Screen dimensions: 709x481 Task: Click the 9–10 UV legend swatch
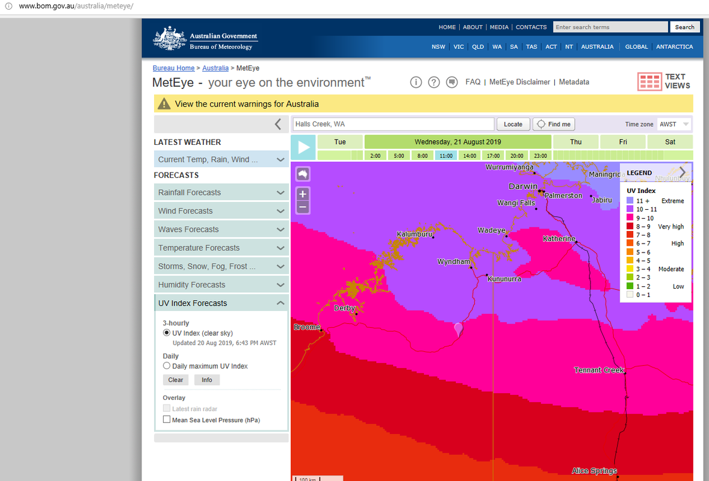coord(630,218)
